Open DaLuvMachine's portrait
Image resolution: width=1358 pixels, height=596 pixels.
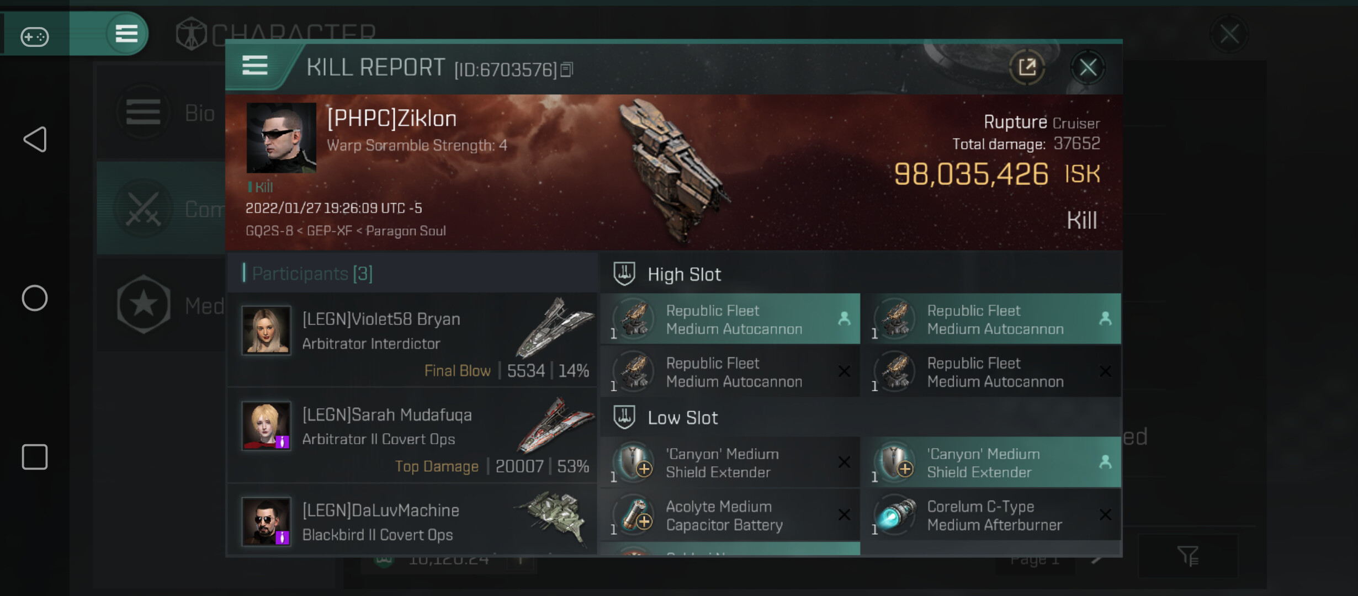266,521
